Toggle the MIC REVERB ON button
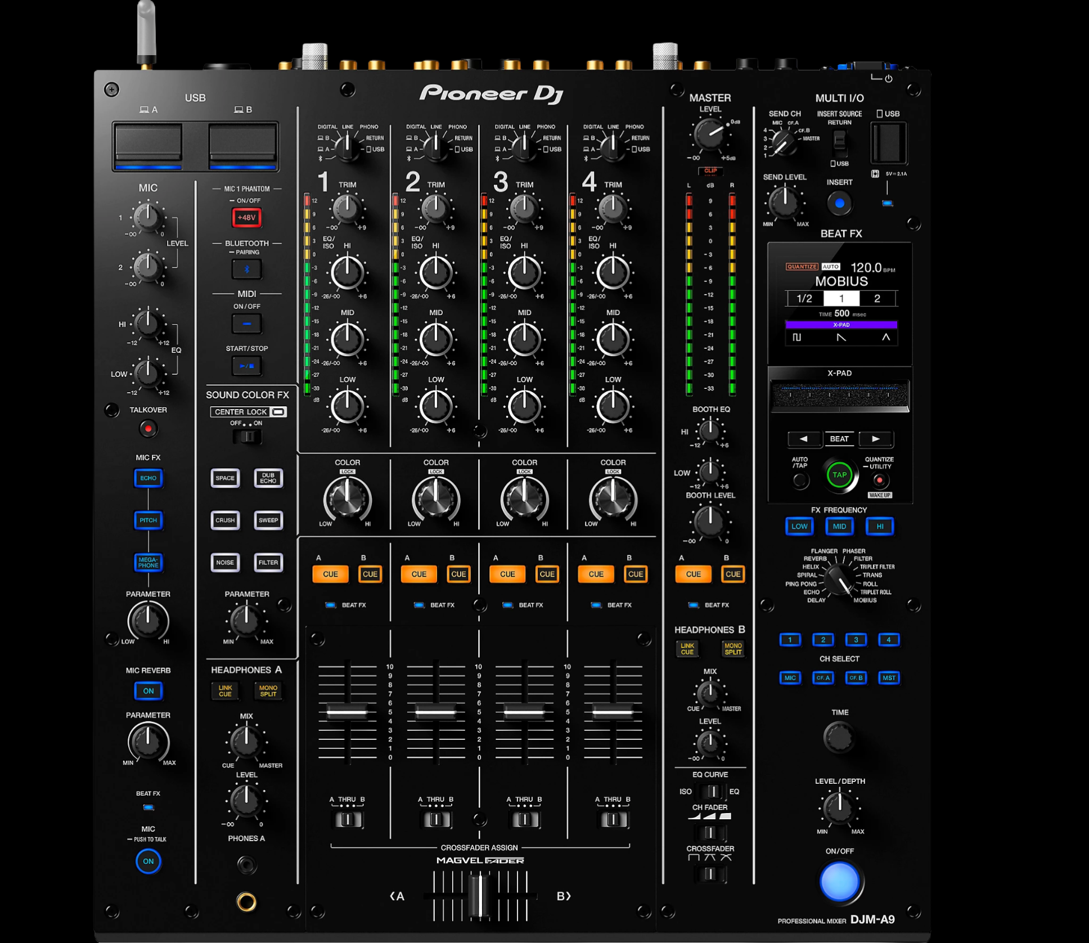This screenshot has height=943, width=1089. (x=148, y=691)
